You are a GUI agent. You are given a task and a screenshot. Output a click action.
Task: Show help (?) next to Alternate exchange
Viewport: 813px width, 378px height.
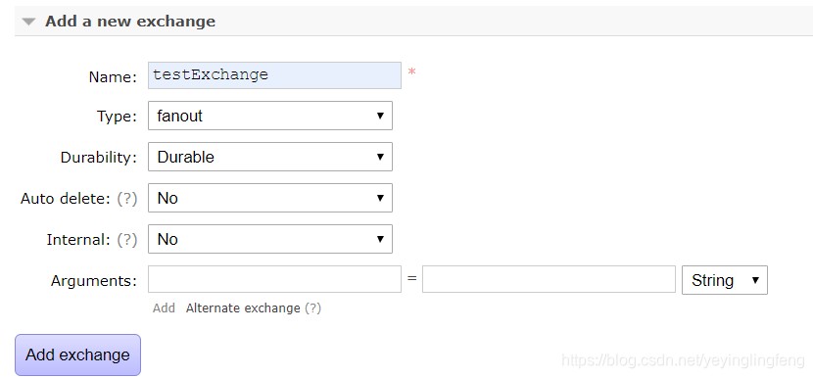coord(312,308)
